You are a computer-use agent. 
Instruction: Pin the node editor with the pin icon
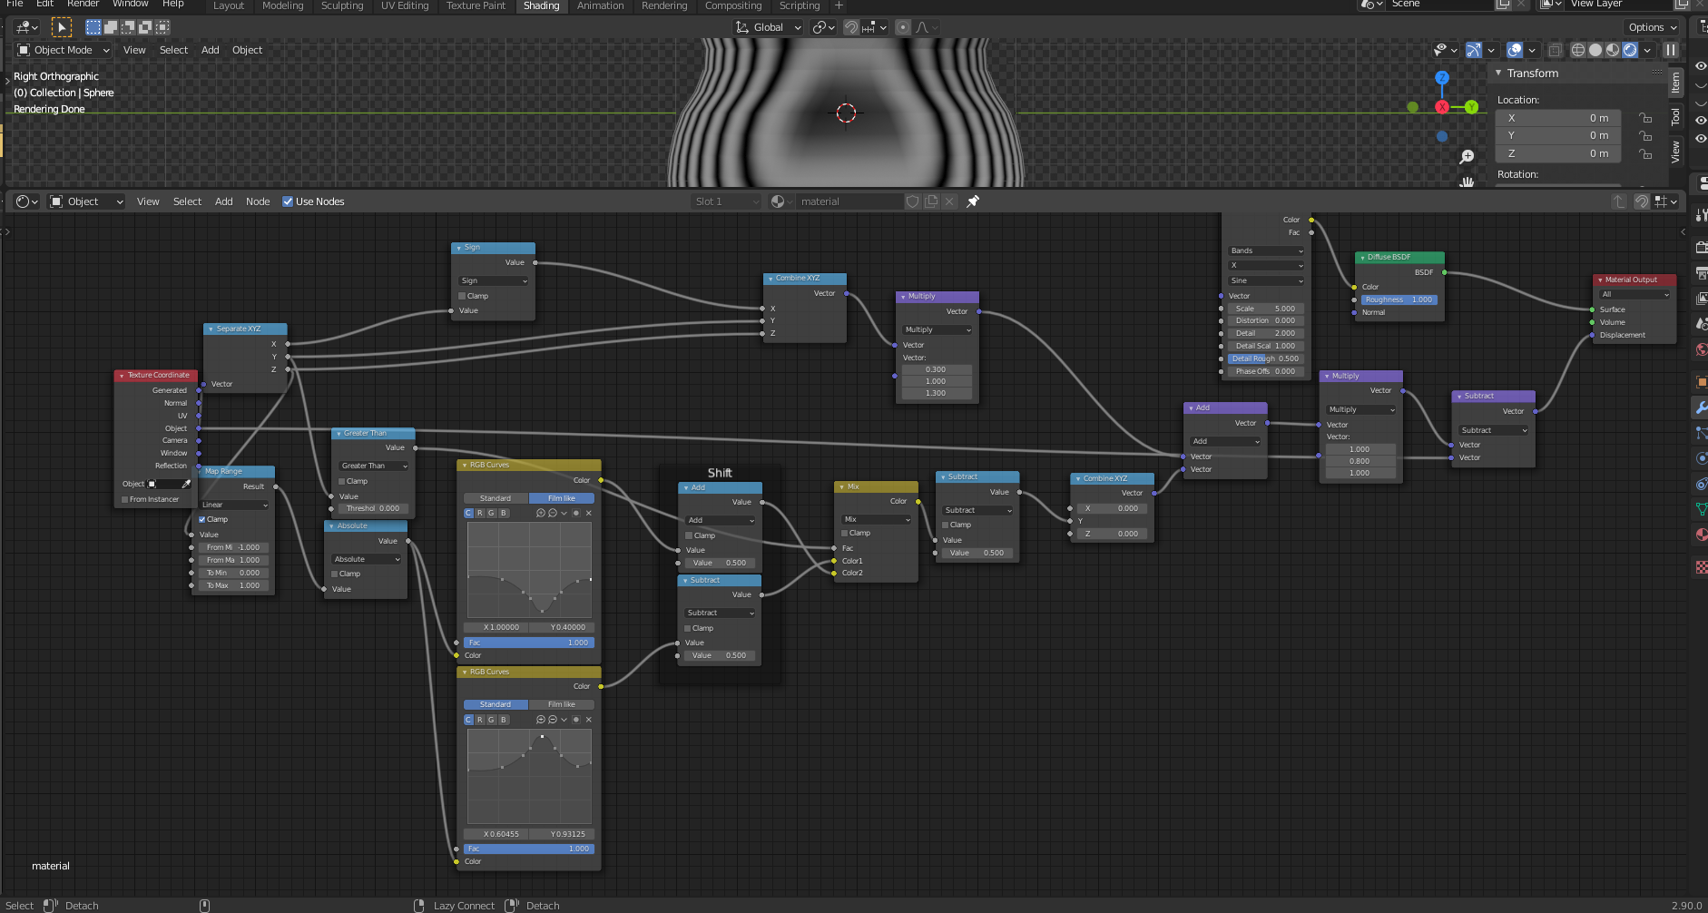tap(973, 201)
